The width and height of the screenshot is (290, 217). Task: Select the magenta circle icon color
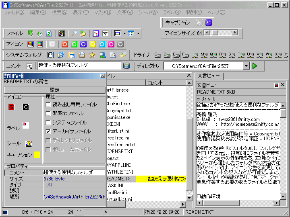(x=111, y=44)
